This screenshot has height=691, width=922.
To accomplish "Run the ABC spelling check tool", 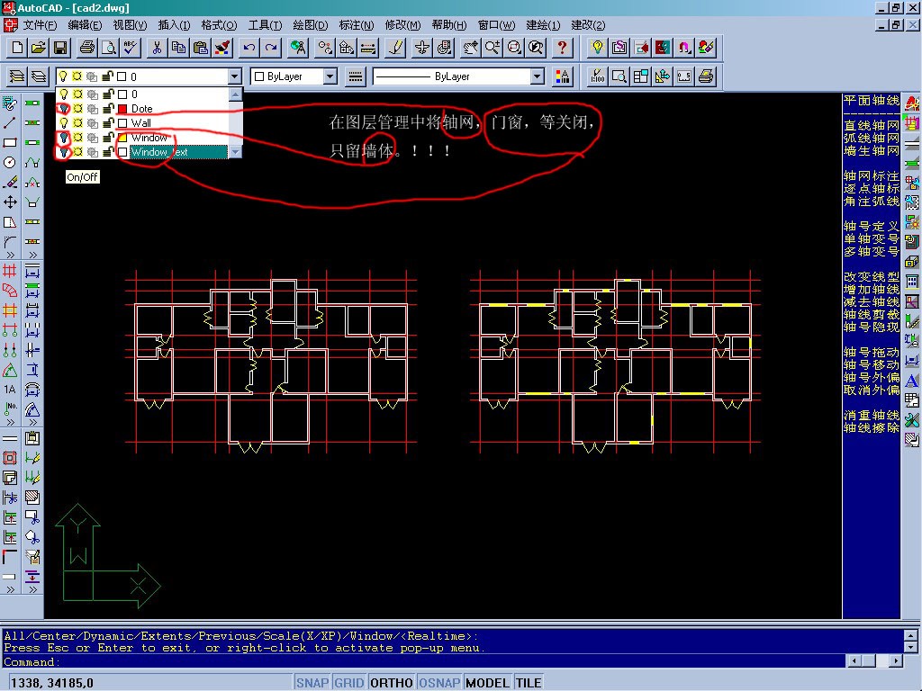I will coord(131,48).
